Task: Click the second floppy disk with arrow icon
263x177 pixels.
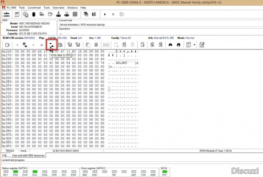Action: click(78, 45)
